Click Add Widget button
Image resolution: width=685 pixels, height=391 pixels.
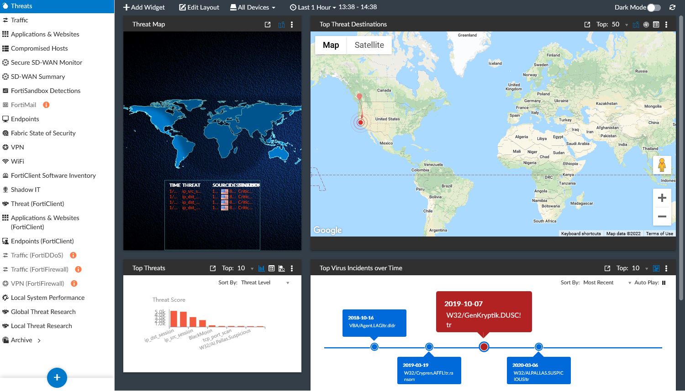coord(144,7)
